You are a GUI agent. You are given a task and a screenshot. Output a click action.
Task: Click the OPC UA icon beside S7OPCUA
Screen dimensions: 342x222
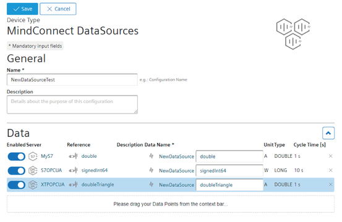point(33,170)
